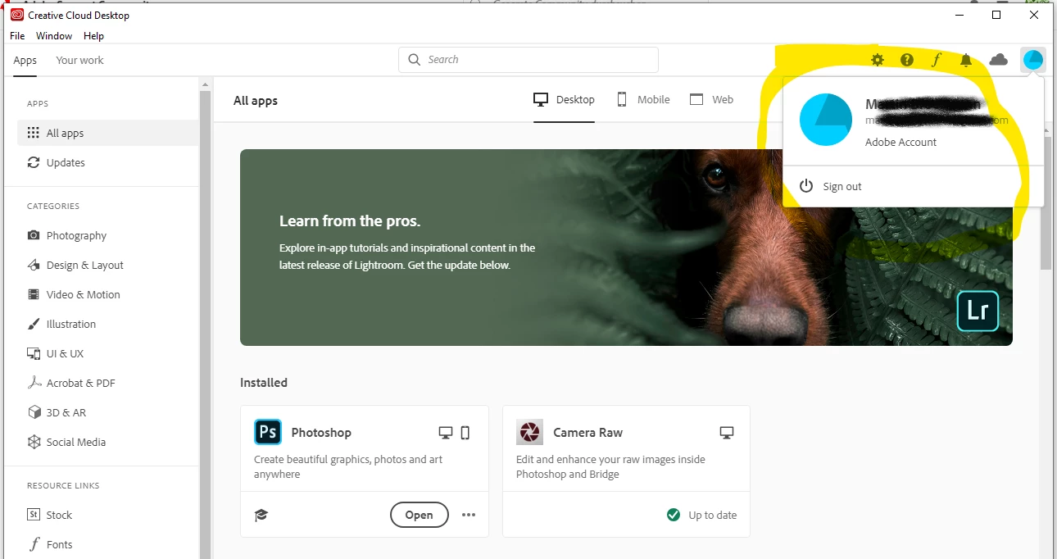This screenshot has height=559, width=1057.
Task: Click the mobile device icon on Photoshop card
Action: (x=465, y=432)
